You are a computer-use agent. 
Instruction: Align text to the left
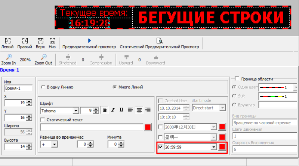[130, 110]
